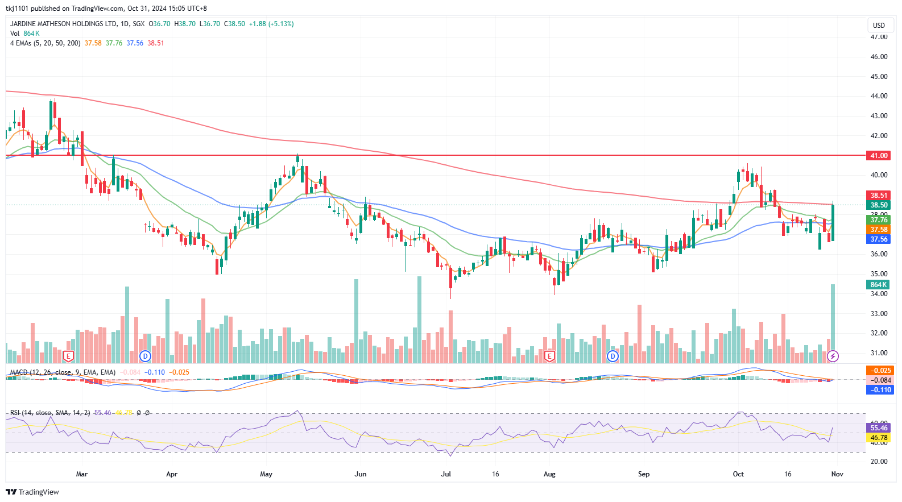902x502 pixels.
Task: Click the latest tall green volume bar
Action: [833, 323]
